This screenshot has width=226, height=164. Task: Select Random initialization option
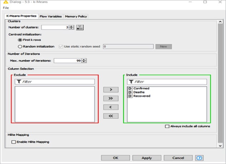tap(20, 47)
